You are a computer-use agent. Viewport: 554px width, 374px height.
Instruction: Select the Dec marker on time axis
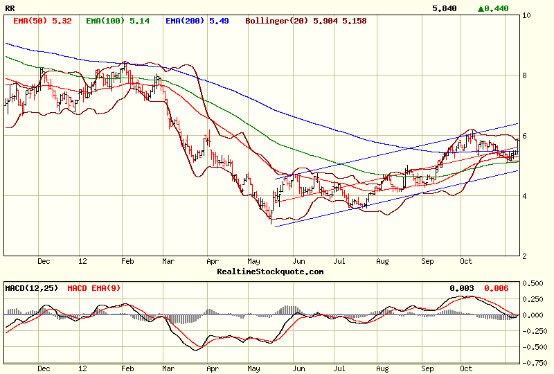click(x=44, y=262)
